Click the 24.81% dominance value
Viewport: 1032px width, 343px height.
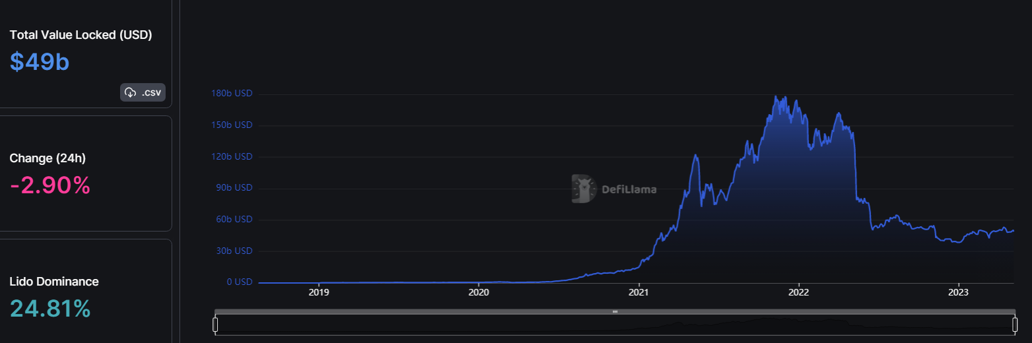point(50,308)
